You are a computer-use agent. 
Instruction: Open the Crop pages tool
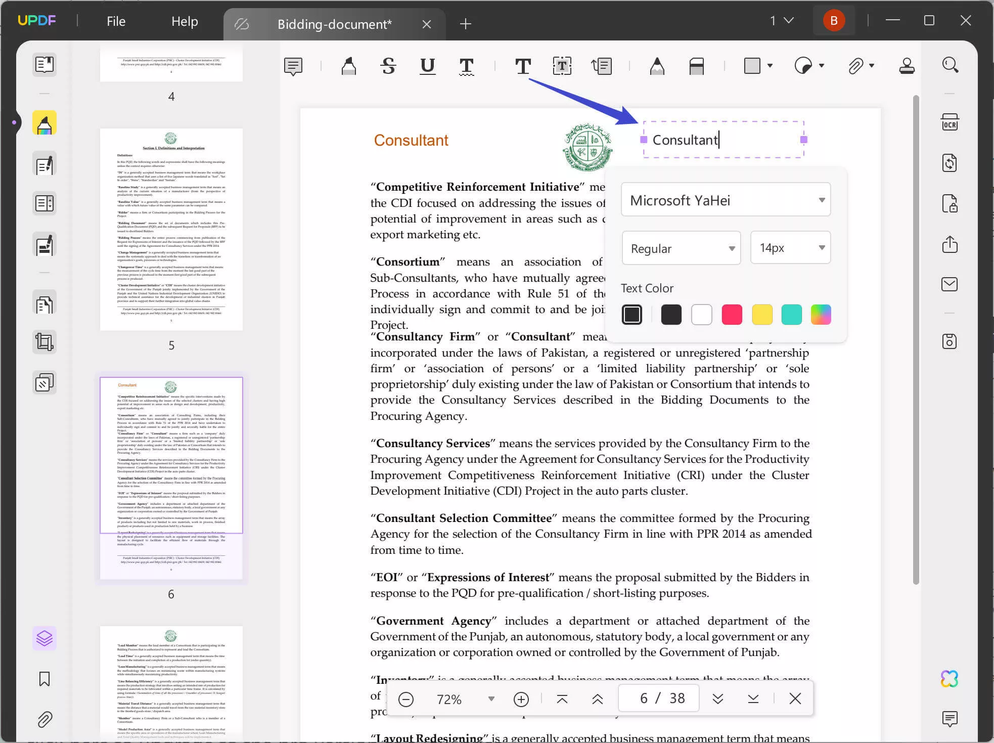pyautogui.click(x=44, y=342)
